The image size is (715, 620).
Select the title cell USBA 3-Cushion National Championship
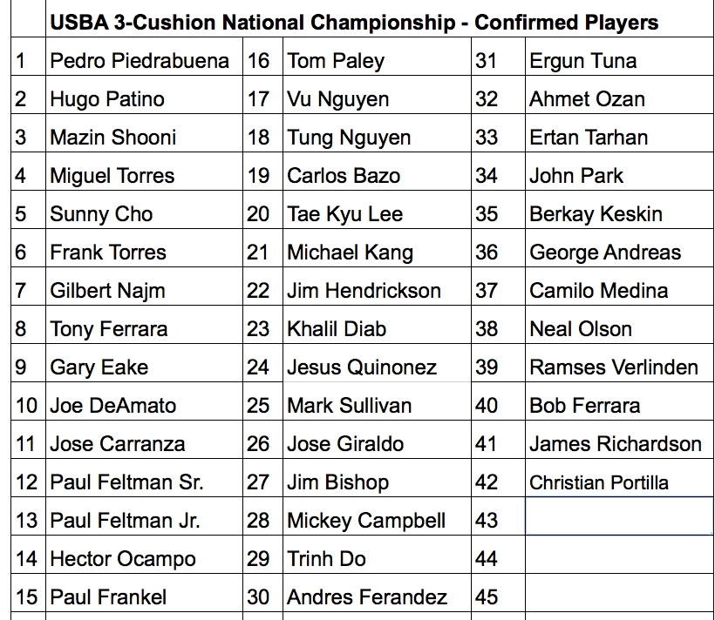(x=379, y=18)
